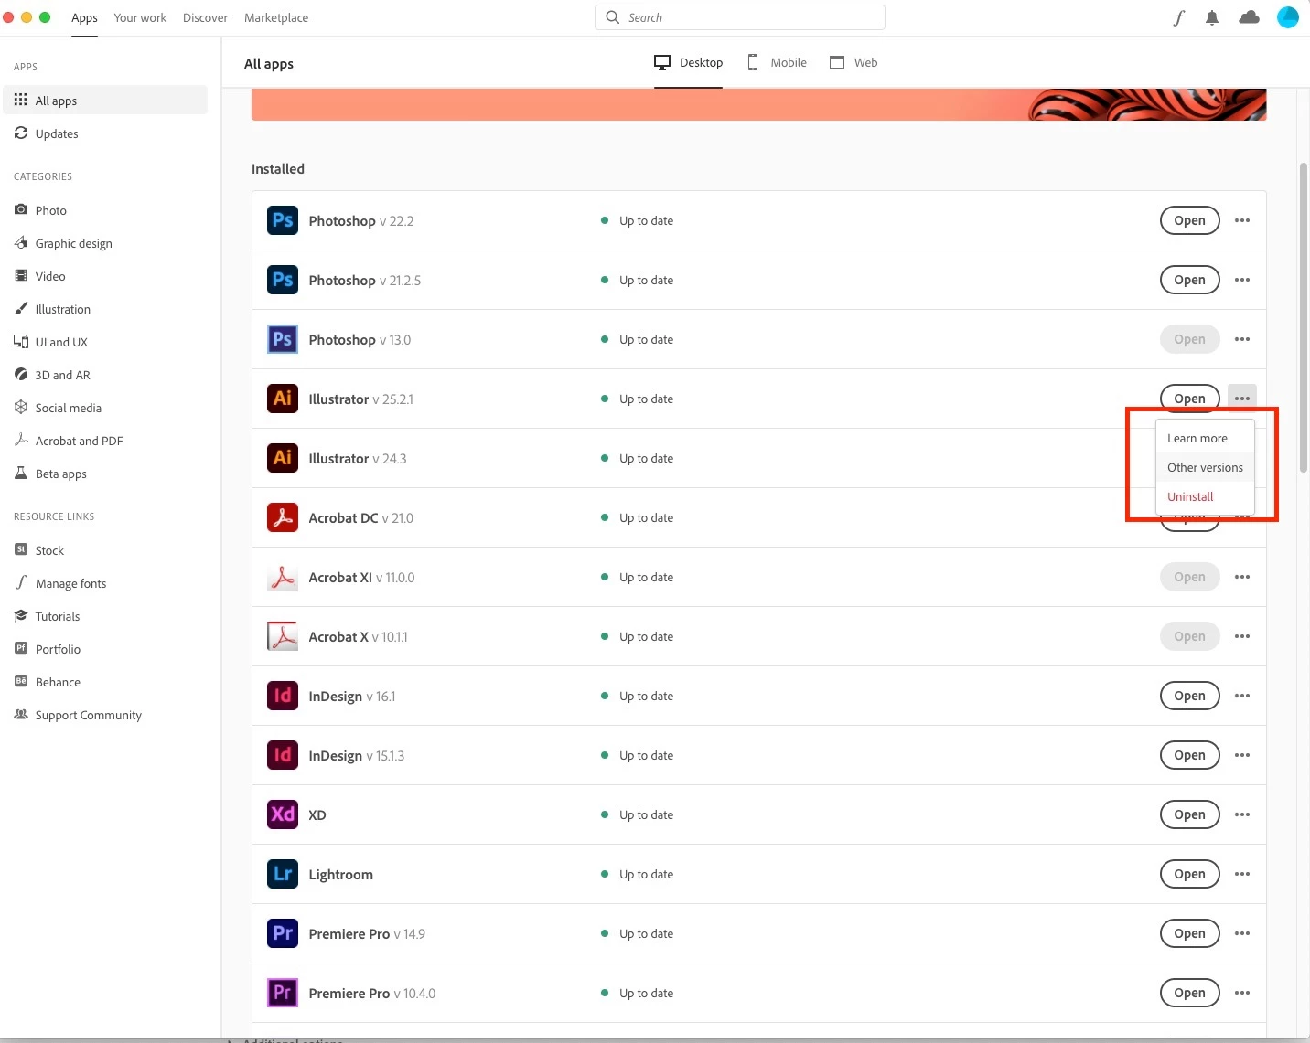This screenshot has width=1310, height=1043.
Task: Open more options for XD
Action: coord(1242,814)
